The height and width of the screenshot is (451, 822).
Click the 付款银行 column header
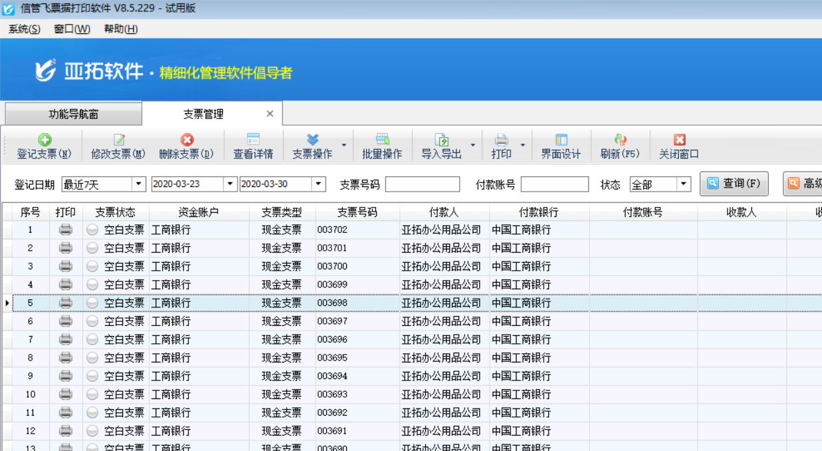click(x=539, y=212)
